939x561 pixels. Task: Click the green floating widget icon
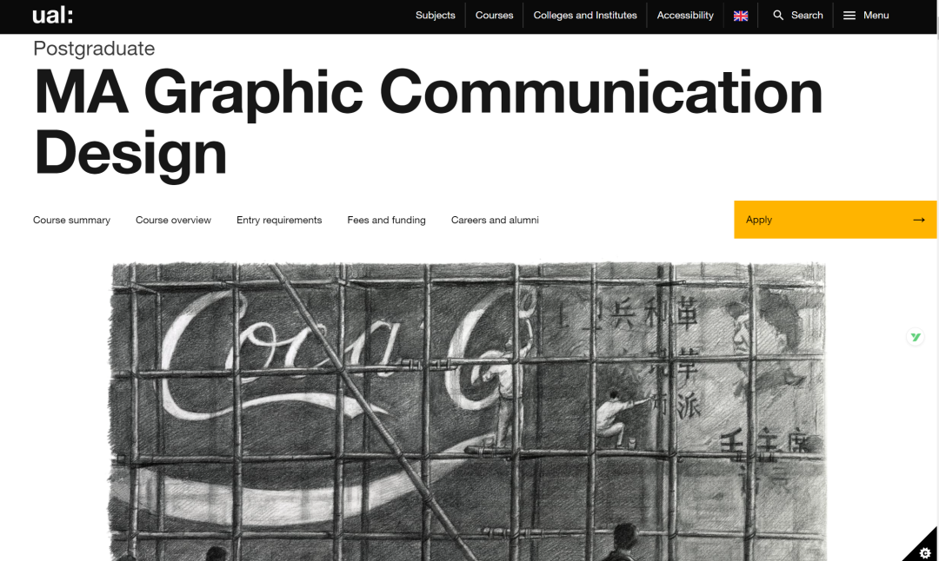[x=915, y=337]
